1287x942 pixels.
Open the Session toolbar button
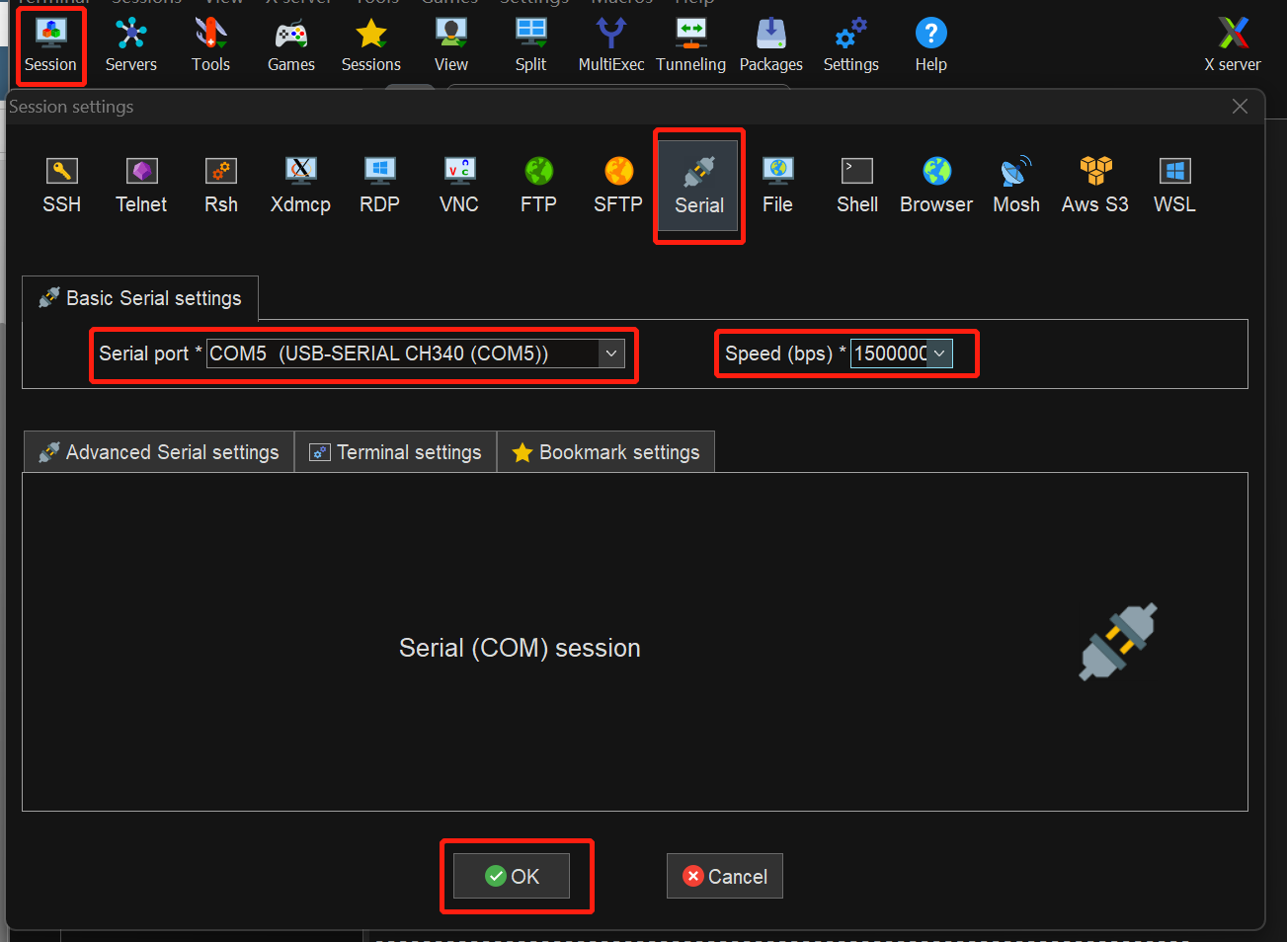[x=50, y=46]
